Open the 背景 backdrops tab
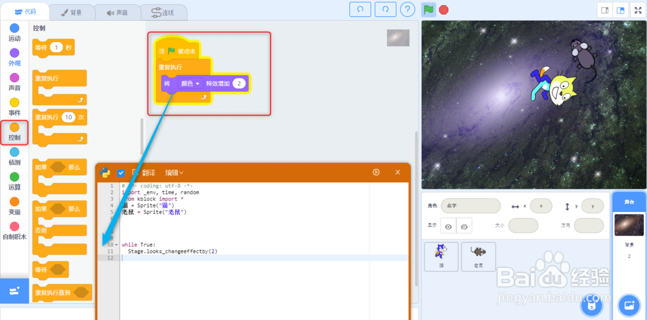 [x=71, y=13]
